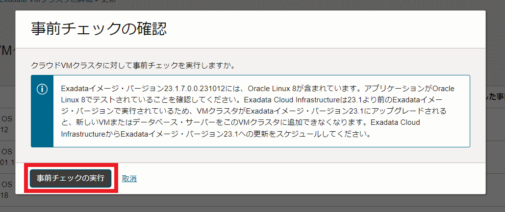Click the 事前チェックの実行 button
505x212 pixels.
click(x=70, y=178)
